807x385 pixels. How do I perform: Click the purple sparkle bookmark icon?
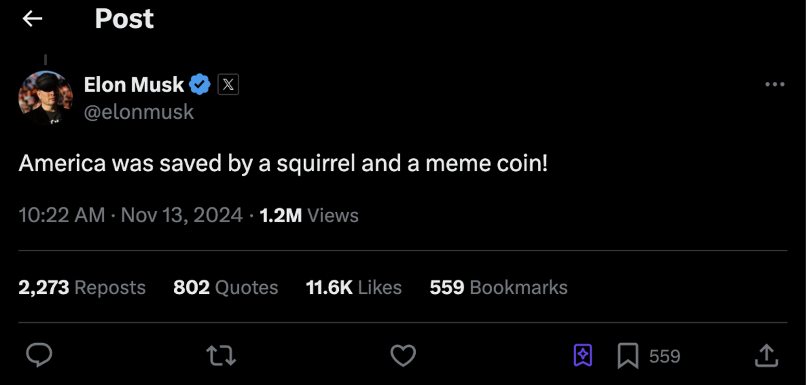point(583,355)
